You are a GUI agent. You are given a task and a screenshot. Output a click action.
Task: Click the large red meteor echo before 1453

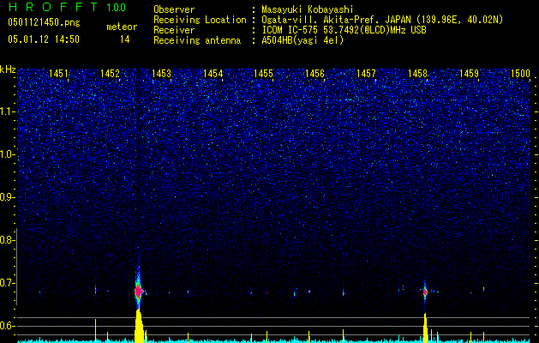click(139, 292)
